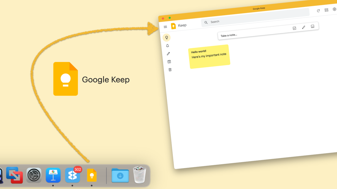Click the search magnifying glass icon
337x189 pixels.
(x=206, y=23)
